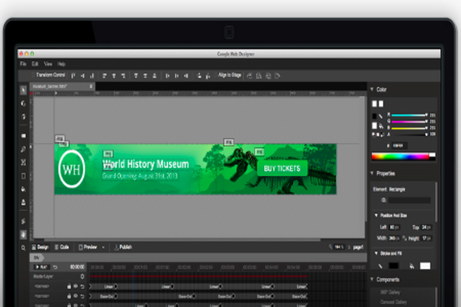The width and height of the screenshot is (461, 307).
Task: Switch to the Code view tab
Action: click(x=62, y=247)
